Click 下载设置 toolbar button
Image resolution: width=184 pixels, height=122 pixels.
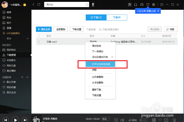77,29
